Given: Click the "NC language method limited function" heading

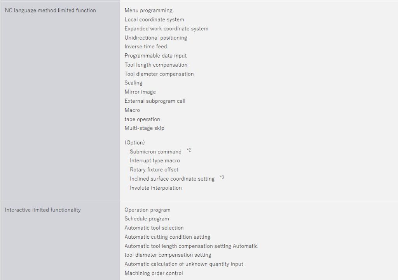Looking at the screenshot, I should pyautogui.click(x=50, y=11).
